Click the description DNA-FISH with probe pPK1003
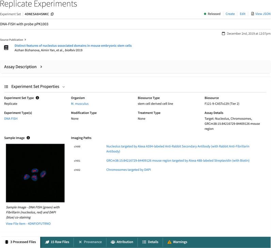 click(x=24, y=24)
